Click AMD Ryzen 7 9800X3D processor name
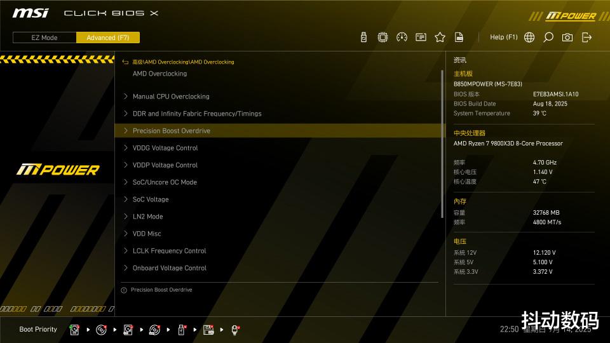The width and height of the screenshot is (610, 343). coord(508,144)
